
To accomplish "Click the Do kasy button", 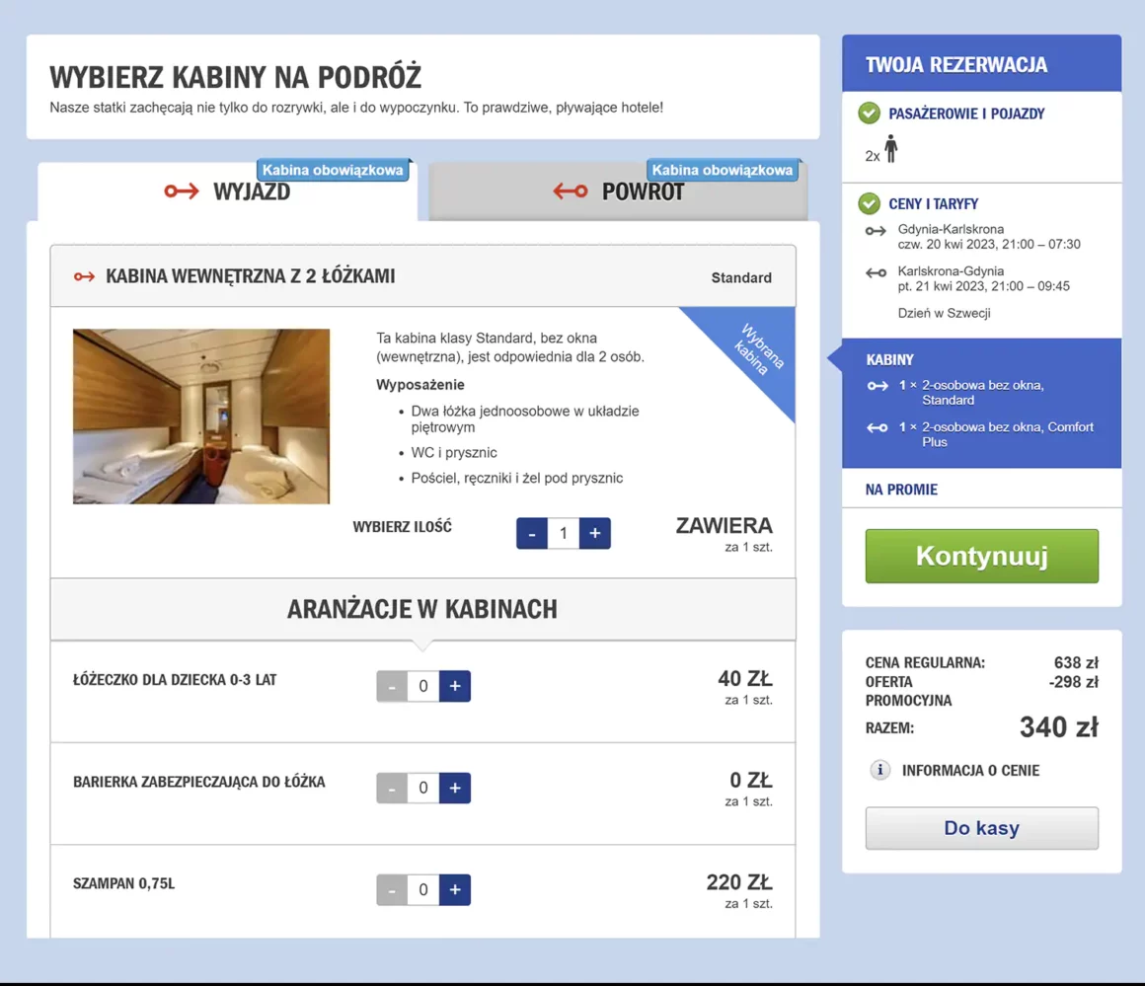I will coord(981,827).
